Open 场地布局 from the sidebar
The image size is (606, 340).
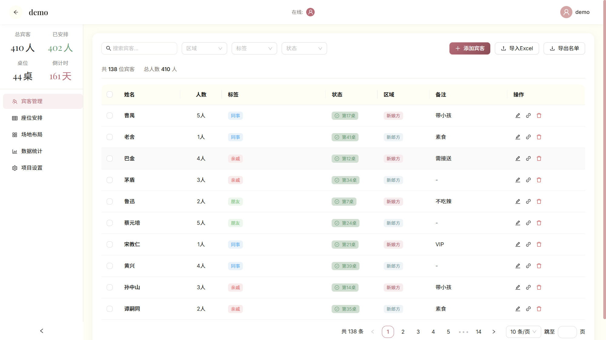43,135
